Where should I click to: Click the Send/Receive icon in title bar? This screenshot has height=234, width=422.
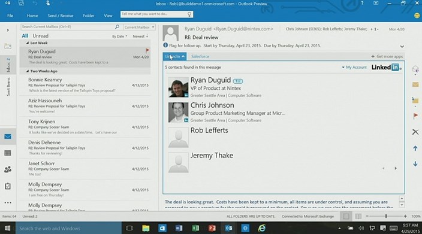[x=21, y=3]
